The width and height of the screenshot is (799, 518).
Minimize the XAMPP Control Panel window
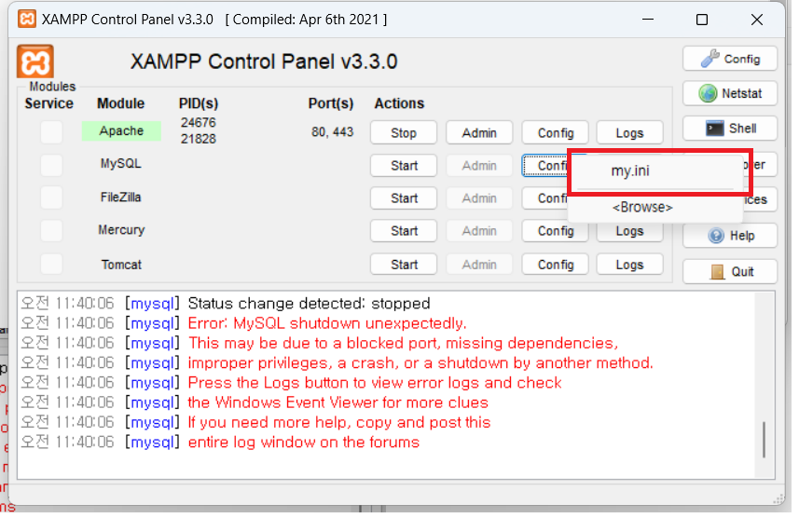click(648, 20)
